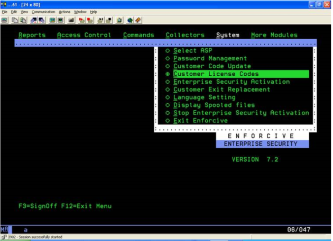Click the 06/047 cursor position indicator
This screenshot has width=333, height=241.
click(299, 230)
